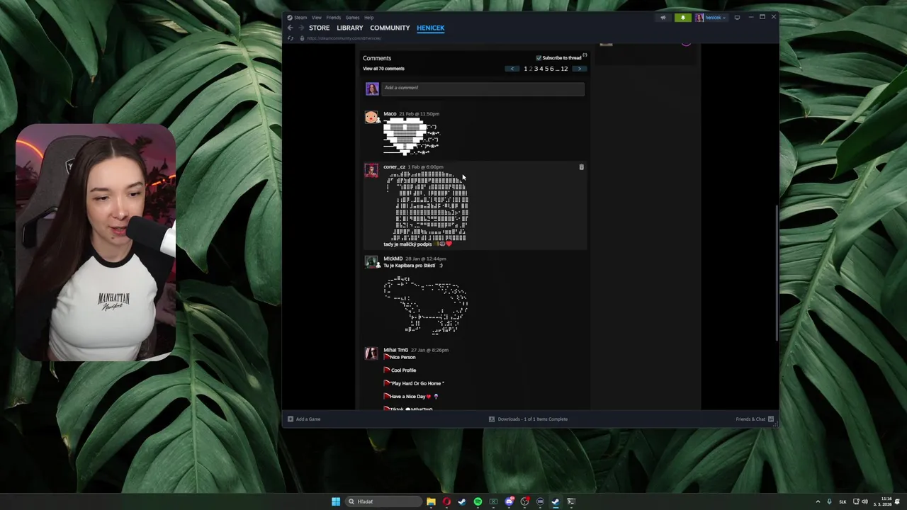Image resolution: width=907 pixels, height=510 pixels.
Task: Switch to the STORE tab
Action: click(319, 28)
